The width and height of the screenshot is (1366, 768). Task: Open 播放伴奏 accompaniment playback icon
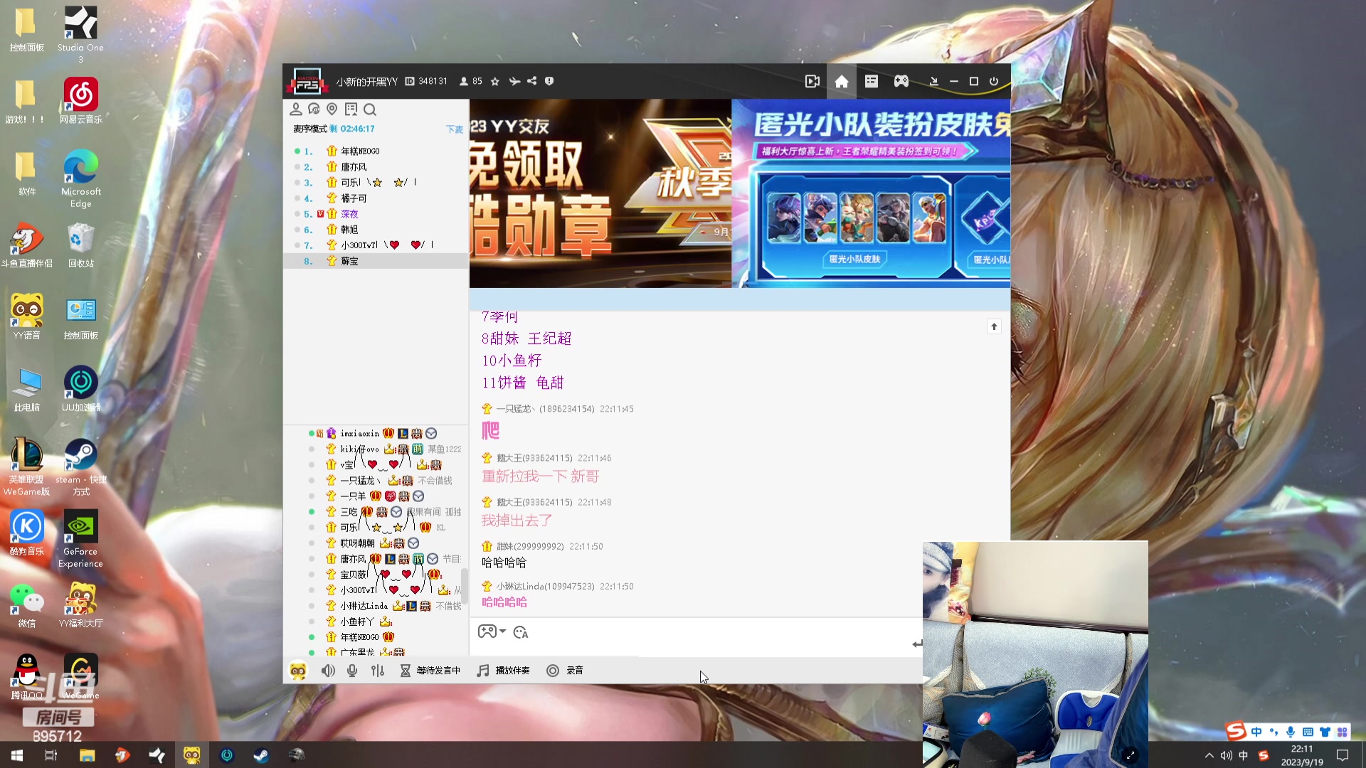click(x=482, y=670)
